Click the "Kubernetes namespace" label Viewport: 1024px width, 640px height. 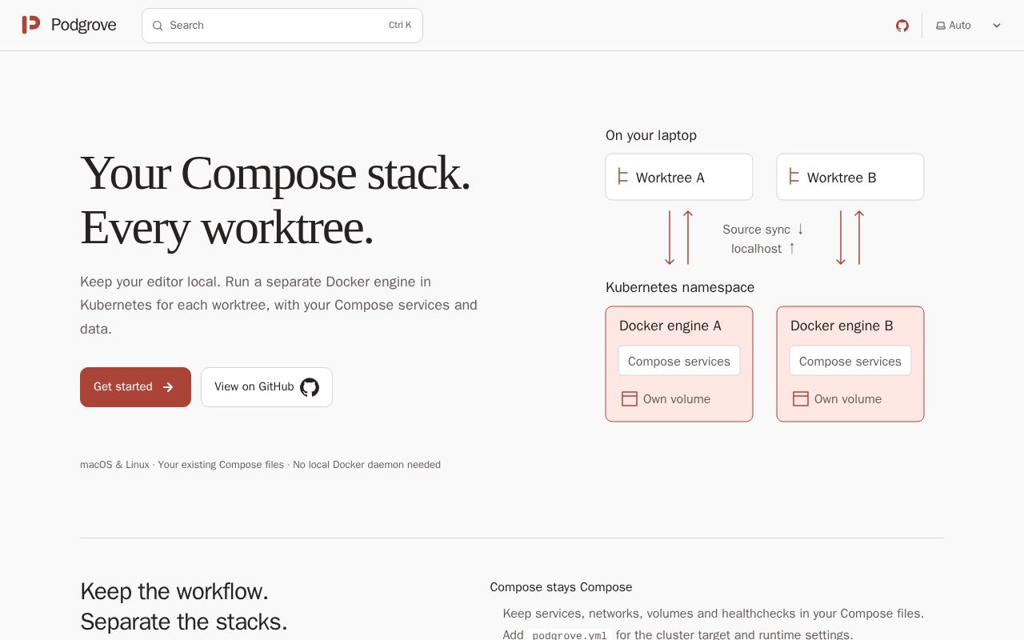680,287
